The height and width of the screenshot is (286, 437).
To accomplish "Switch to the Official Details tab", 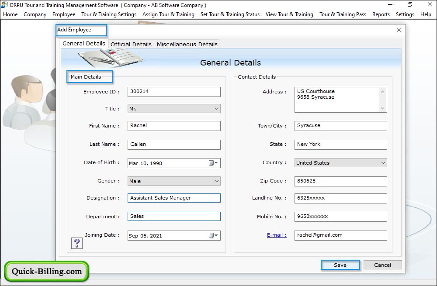I will [131, 44].
